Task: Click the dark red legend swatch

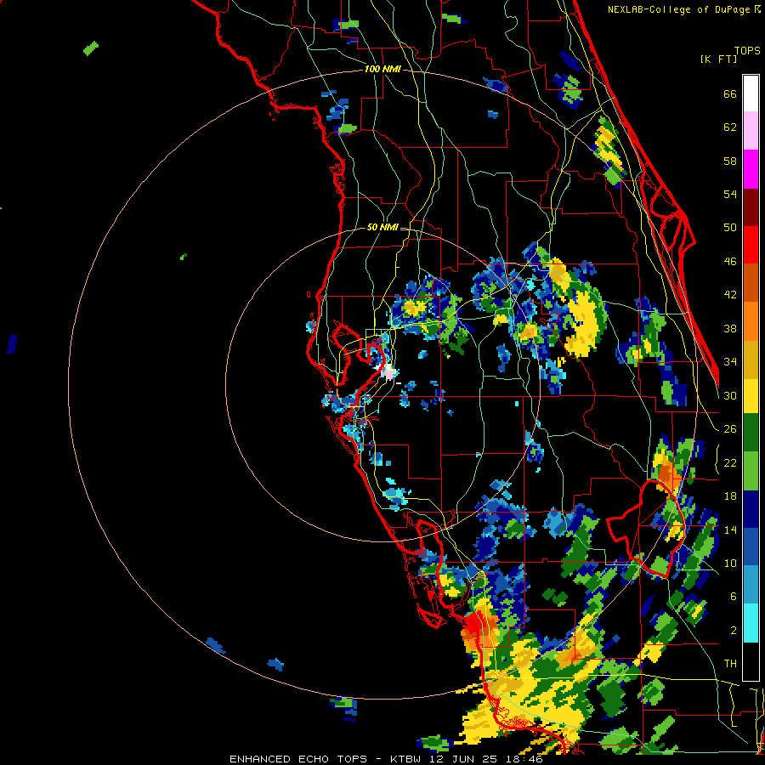Action: [751, 207]
